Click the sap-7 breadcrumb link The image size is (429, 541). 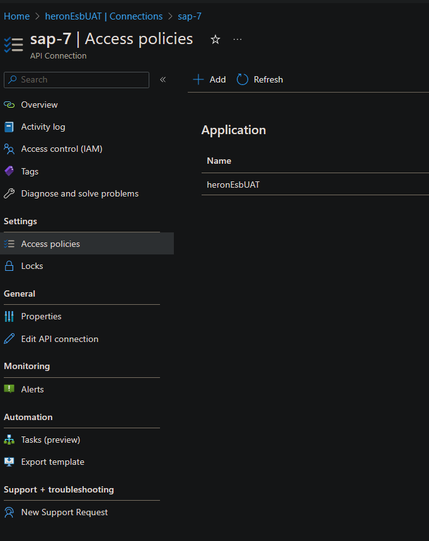[190, 16]
